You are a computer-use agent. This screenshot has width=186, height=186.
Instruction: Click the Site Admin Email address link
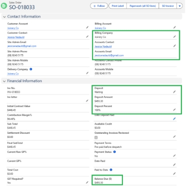click(x=22, y=46)
